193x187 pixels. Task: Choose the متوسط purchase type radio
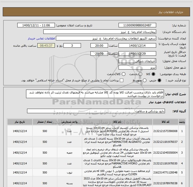point(145,80)
